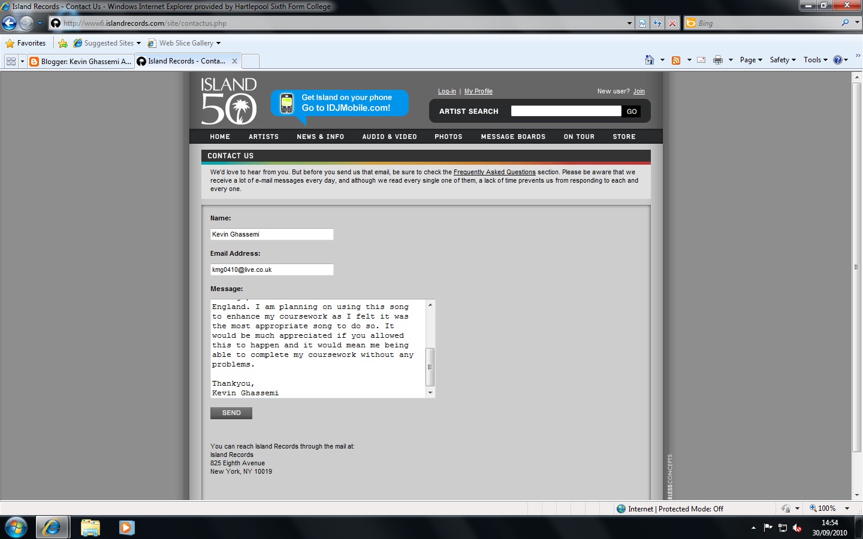863x539 pixels.
Task: Click the page vertical scrollbar thumb
Action: (x=856, y=268)
